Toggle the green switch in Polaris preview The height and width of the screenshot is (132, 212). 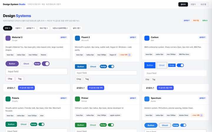click(42, 124)
